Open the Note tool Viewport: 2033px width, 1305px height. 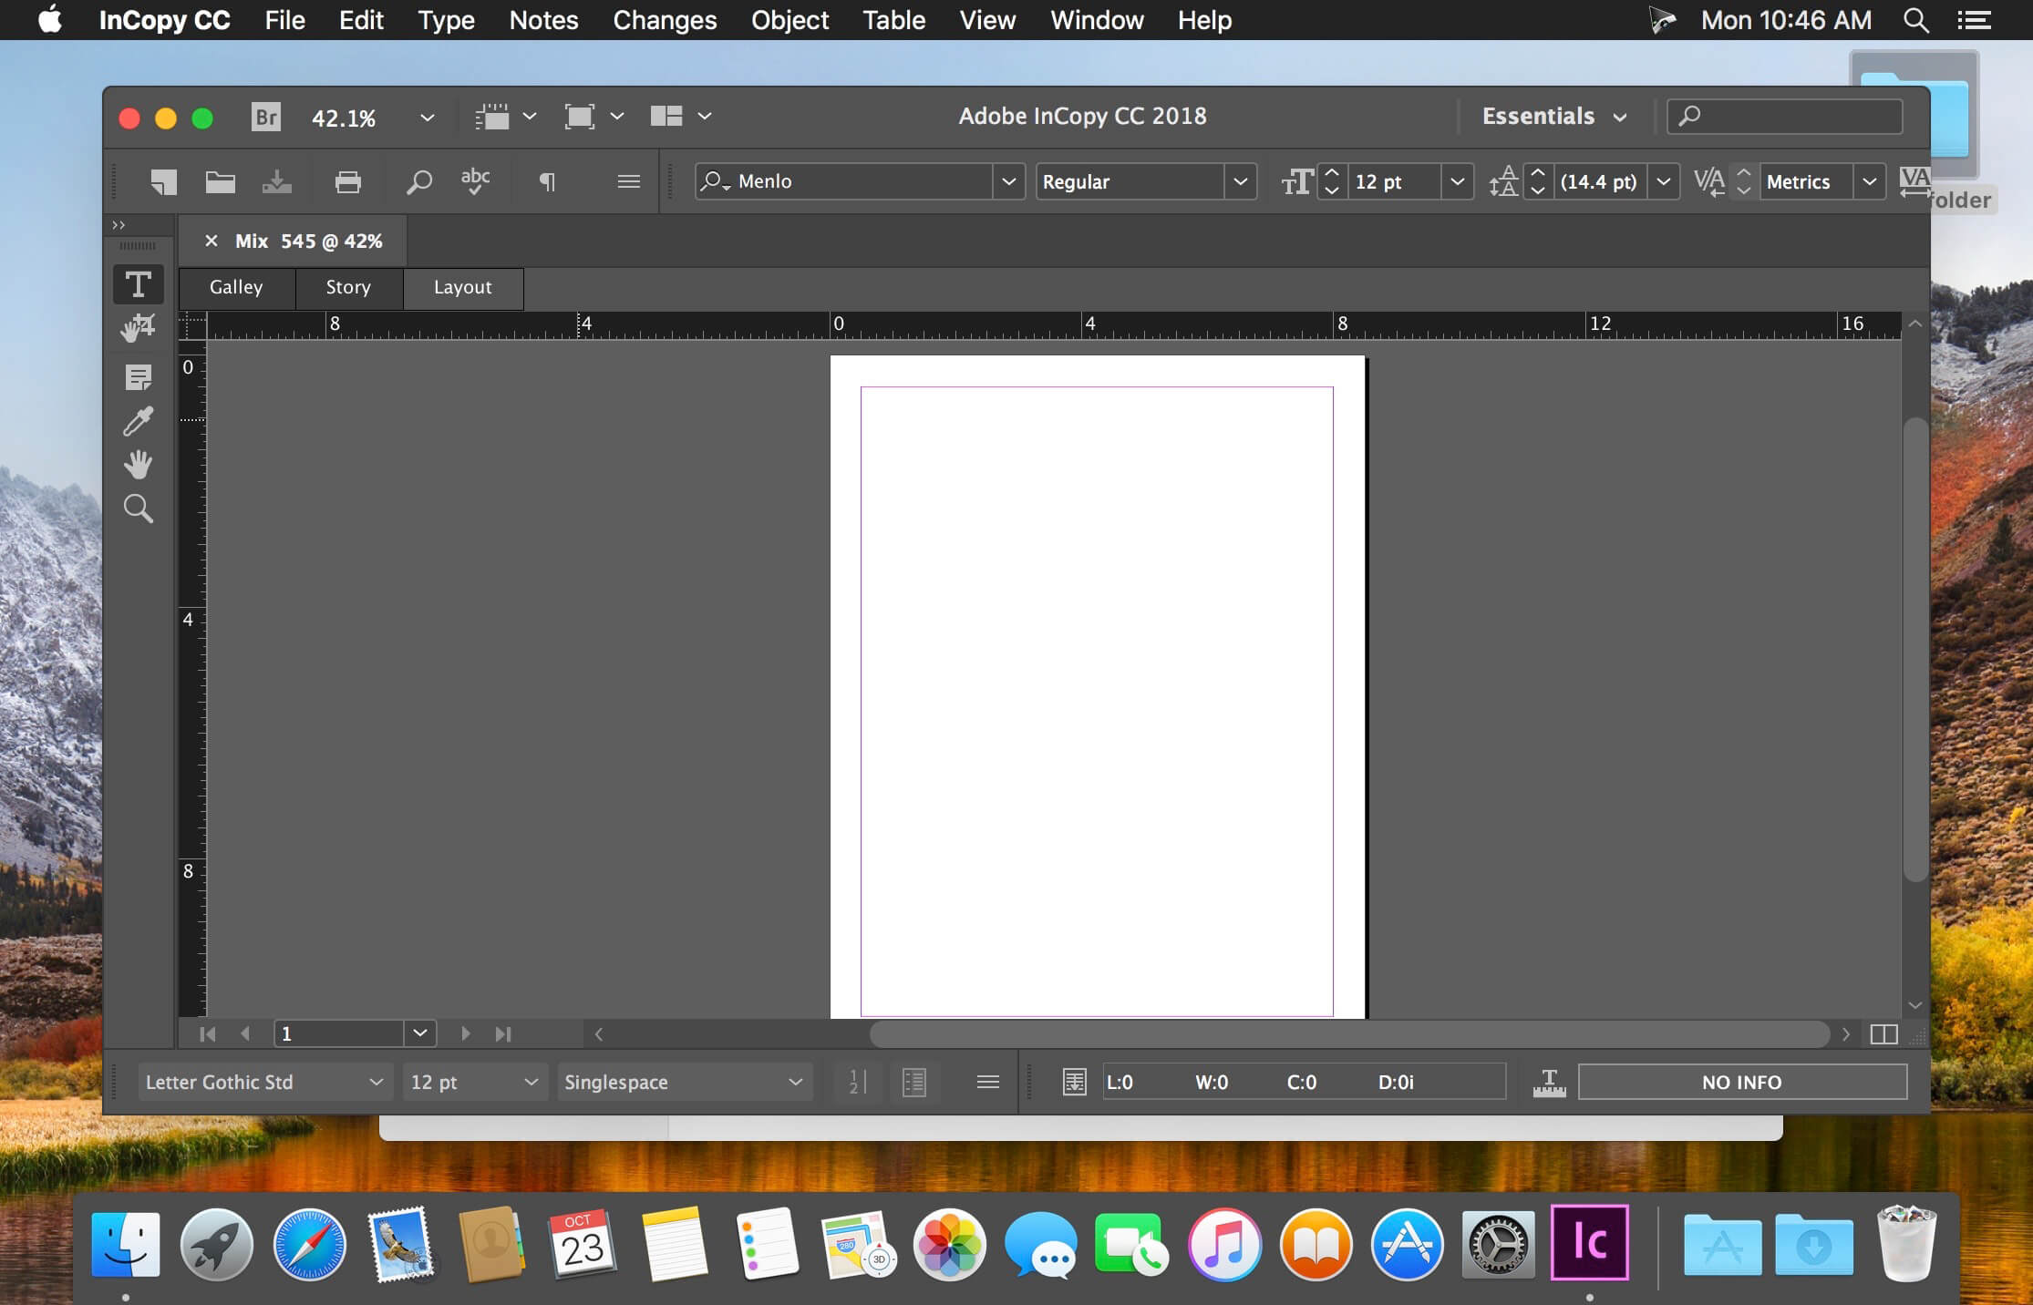pyautogui.click(x=139, y=377)
